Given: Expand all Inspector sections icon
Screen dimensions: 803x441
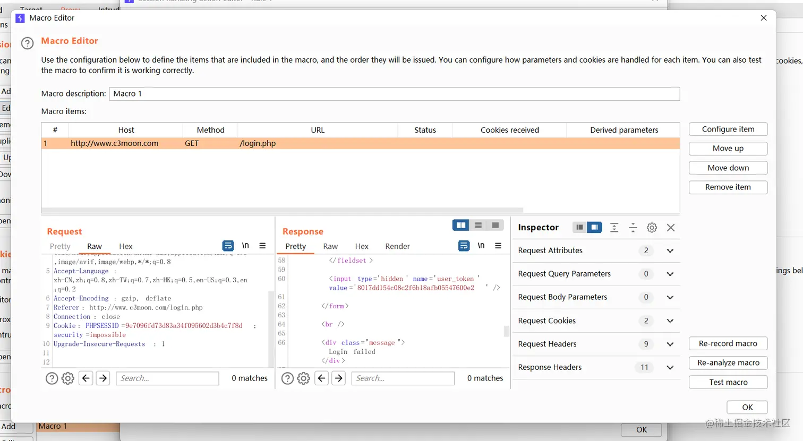Looking at the screenshot, I should [x=614, y=228].
